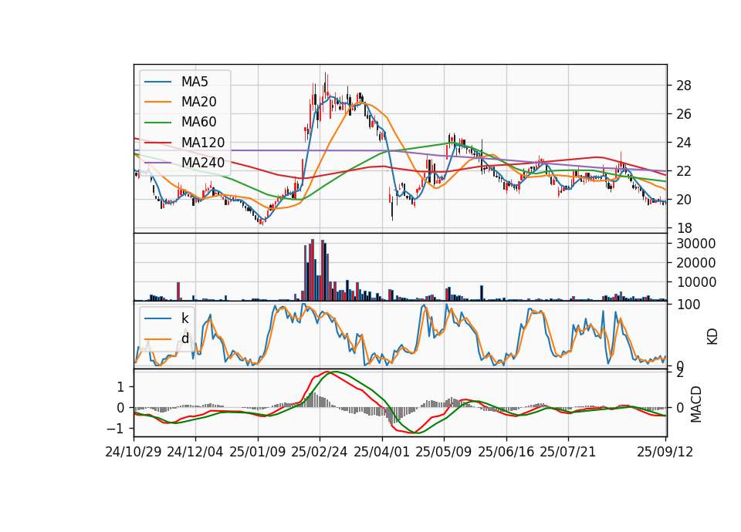Click the 25/07/21 date tick label
Image resolution: width=741 pixels, height=532 pixels.
click(x=568, y=452)
